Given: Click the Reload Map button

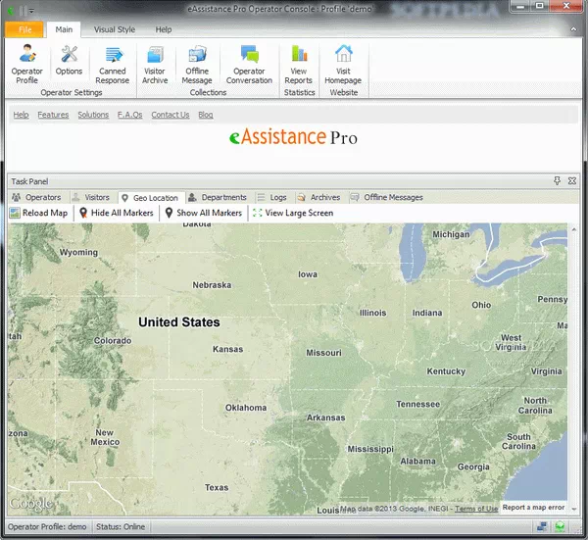Looking at the screenshot, I should pyautogui.click(x=38, y=213).
